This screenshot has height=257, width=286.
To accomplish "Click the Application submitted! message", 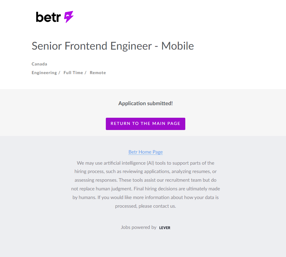I will (145, 103).
